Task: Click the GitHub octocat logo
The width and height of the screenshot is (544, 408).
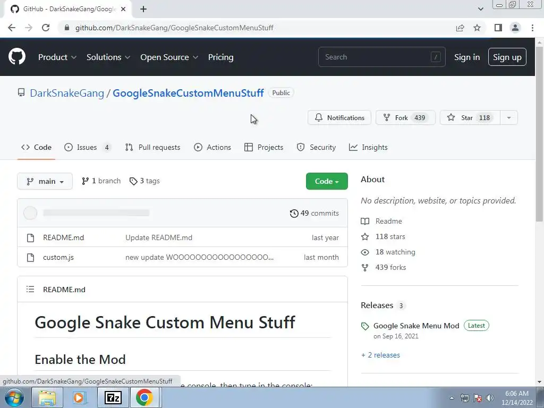Action: click(16, 57)
